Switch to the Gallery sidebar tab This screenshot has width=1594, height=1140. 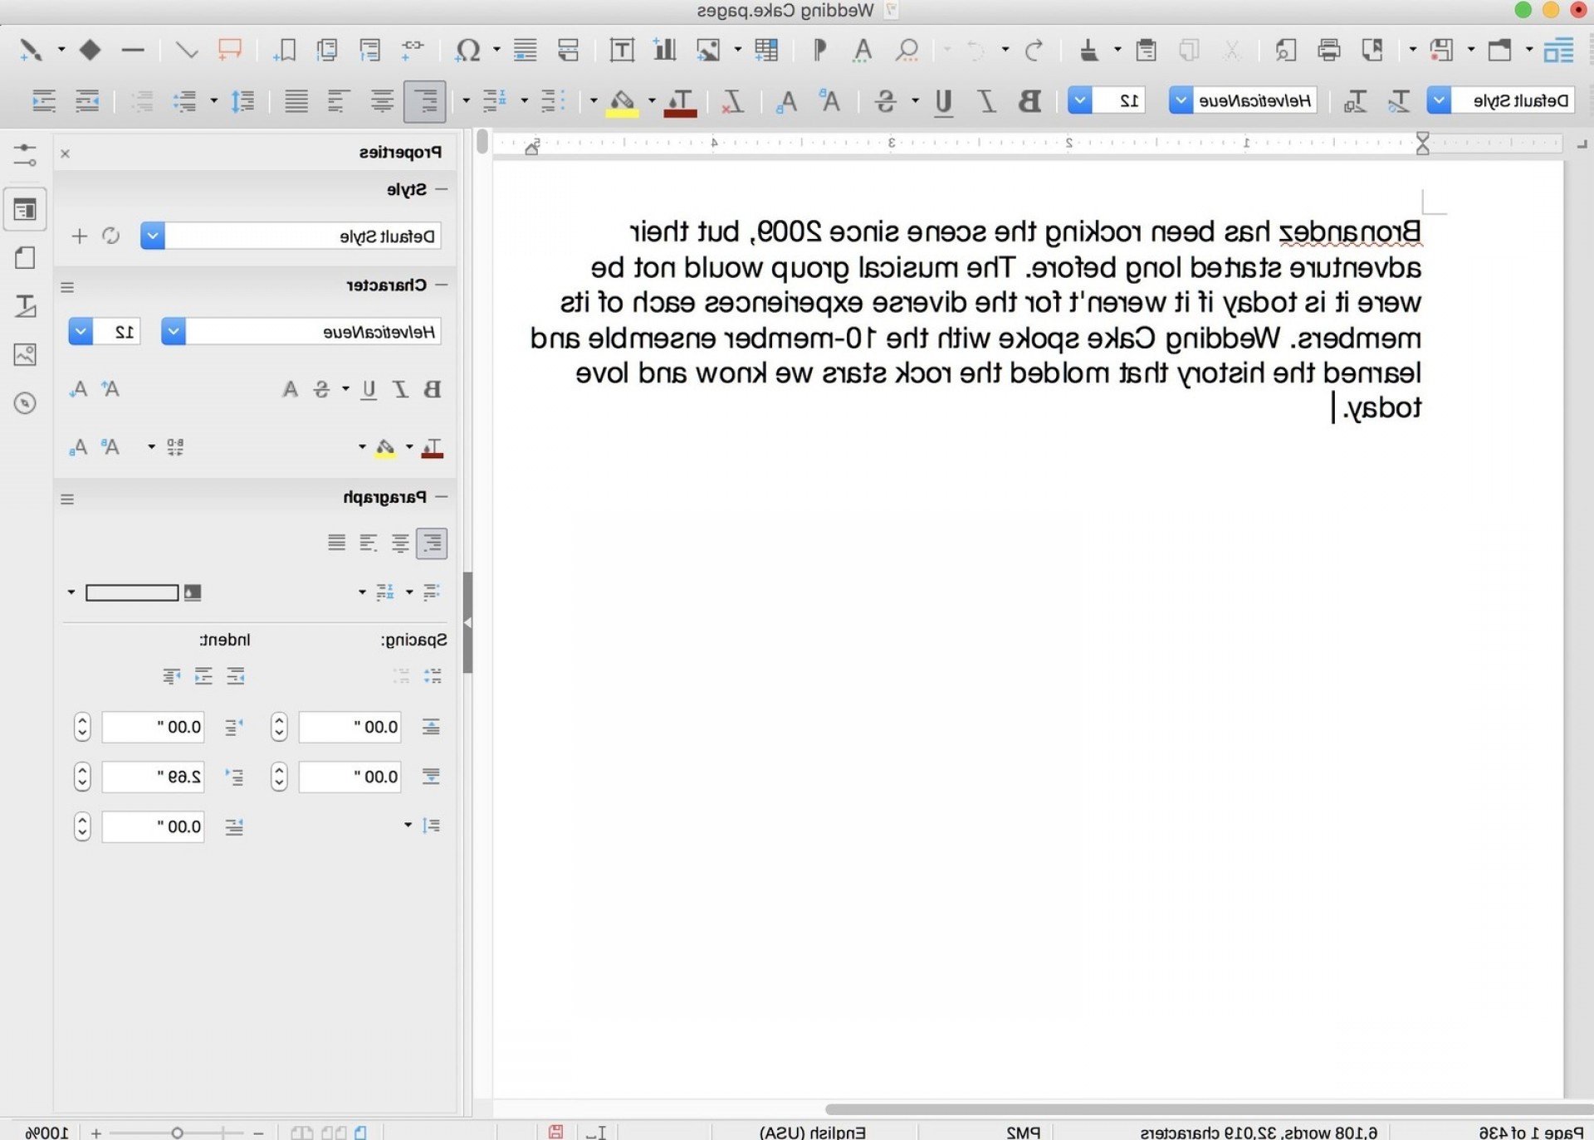tap(25, 355)
